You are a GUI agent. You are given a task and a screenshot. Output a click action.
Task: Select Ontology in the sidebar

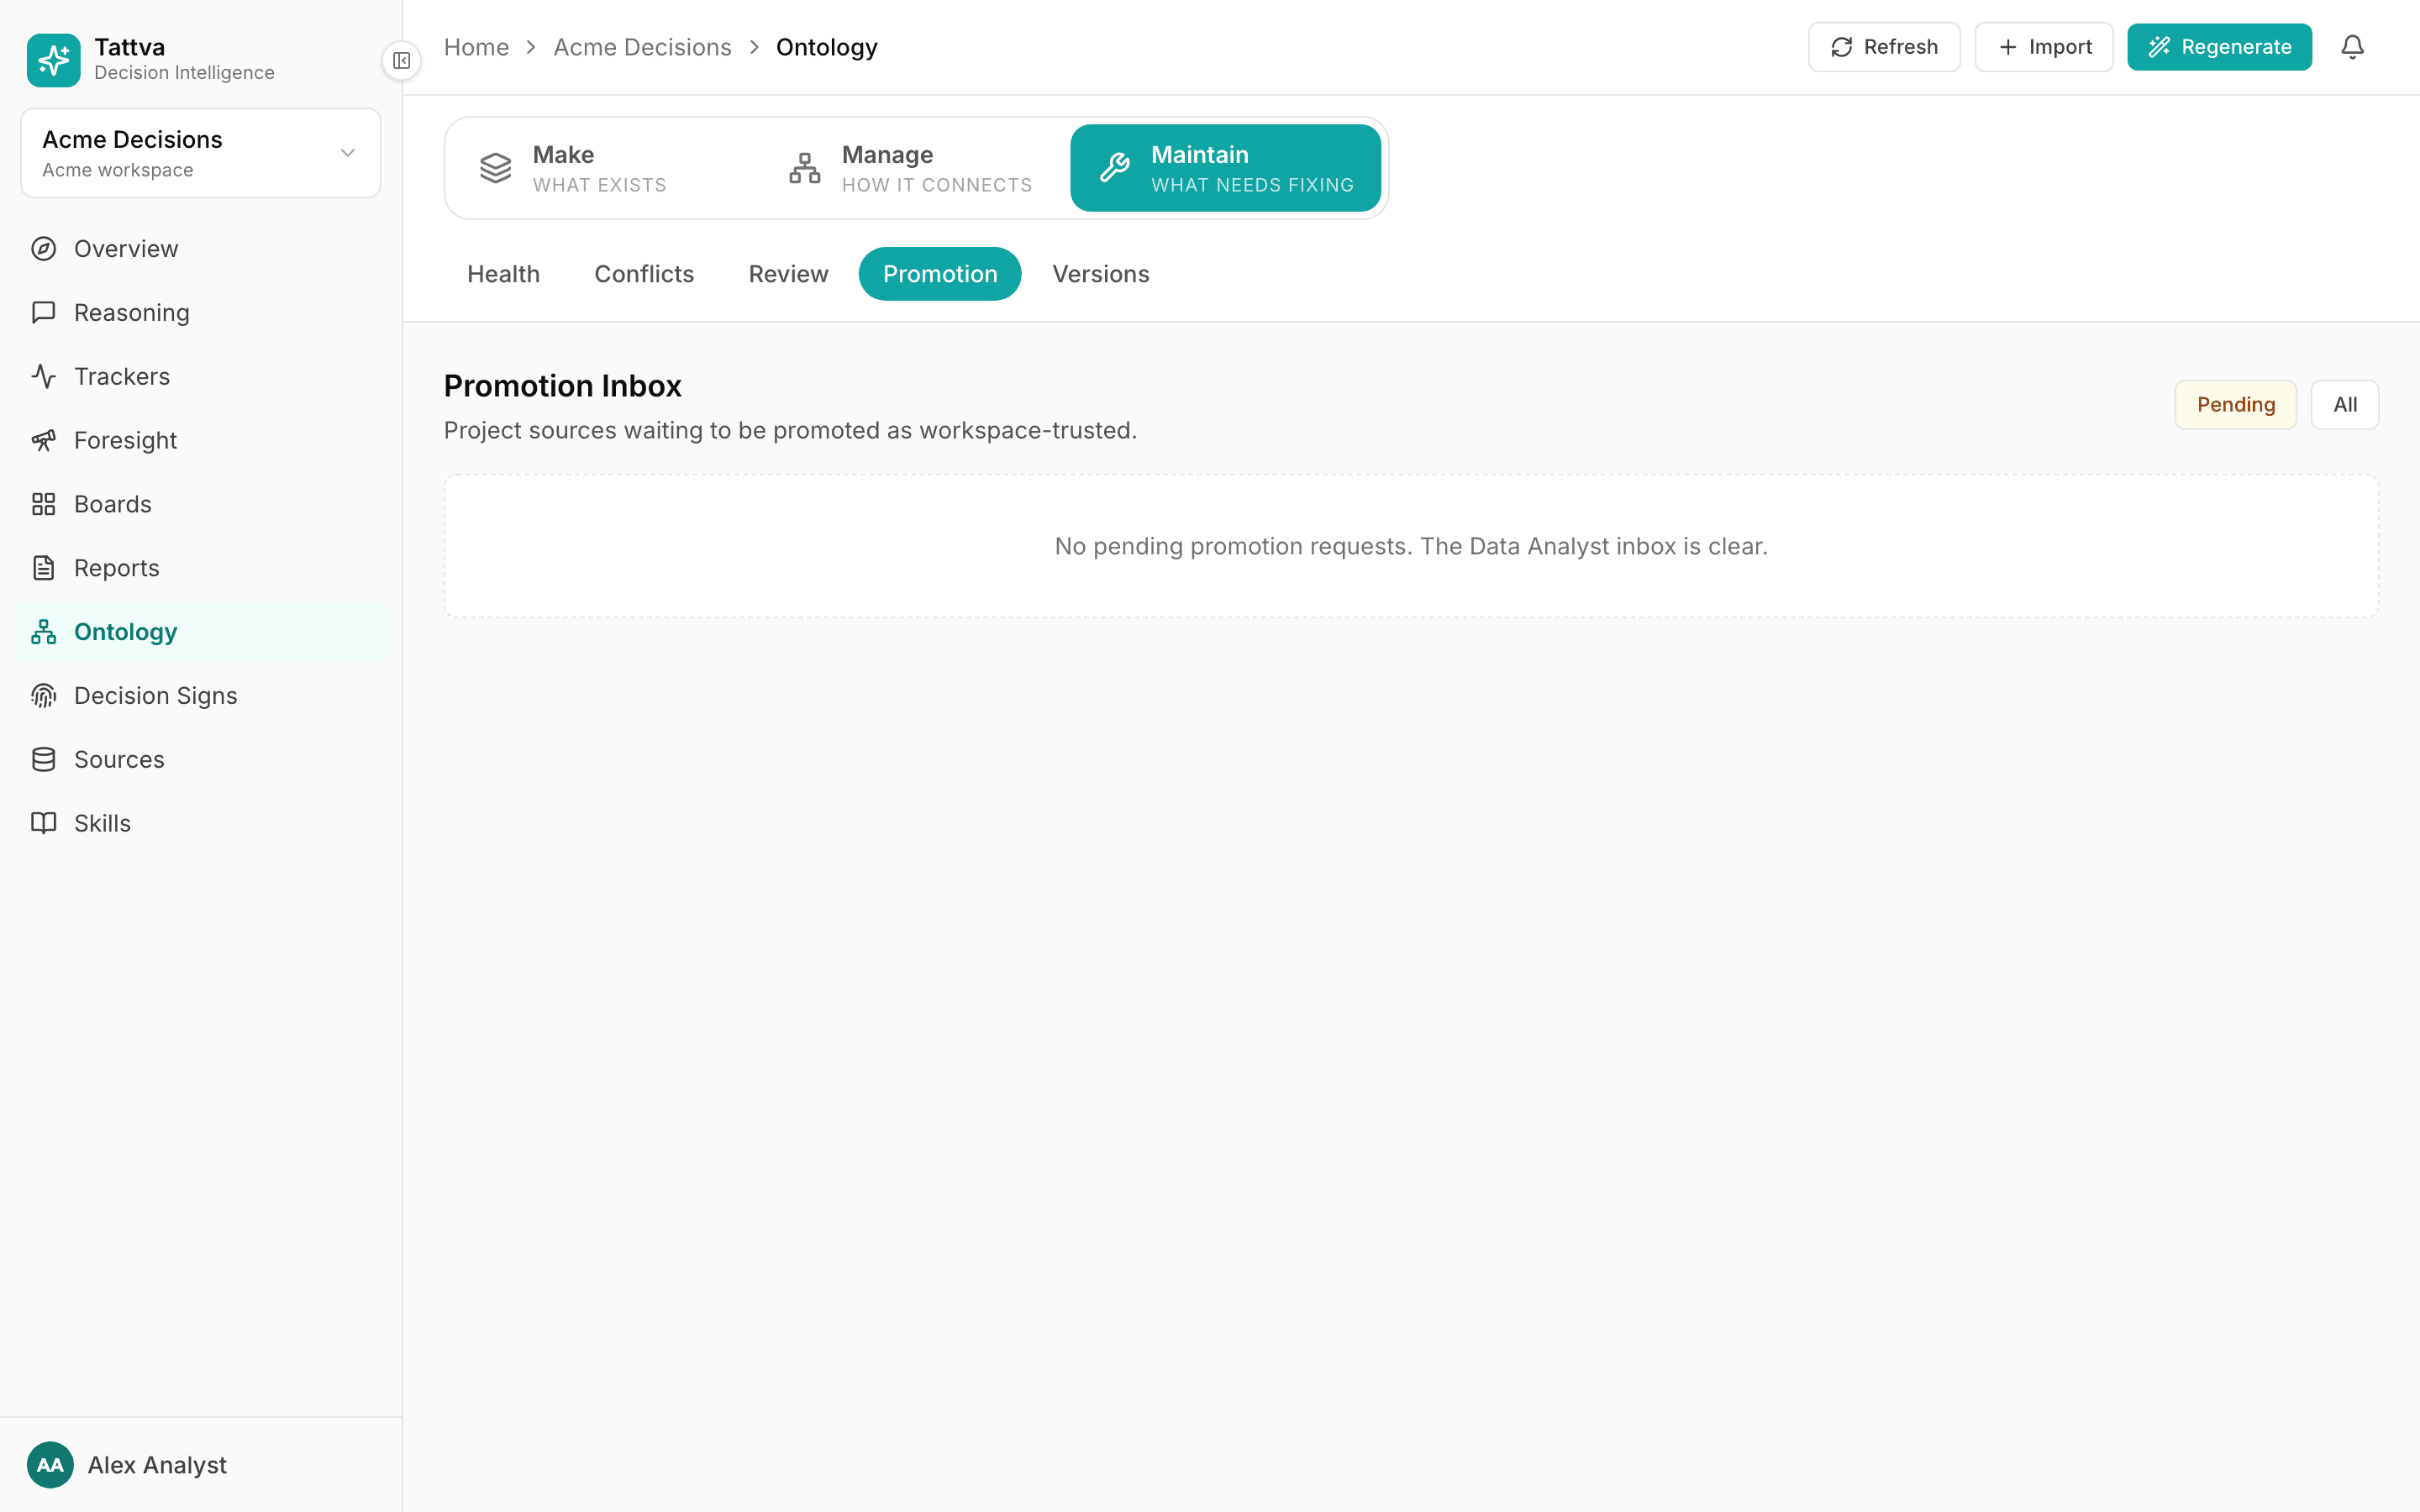[200, 632]
